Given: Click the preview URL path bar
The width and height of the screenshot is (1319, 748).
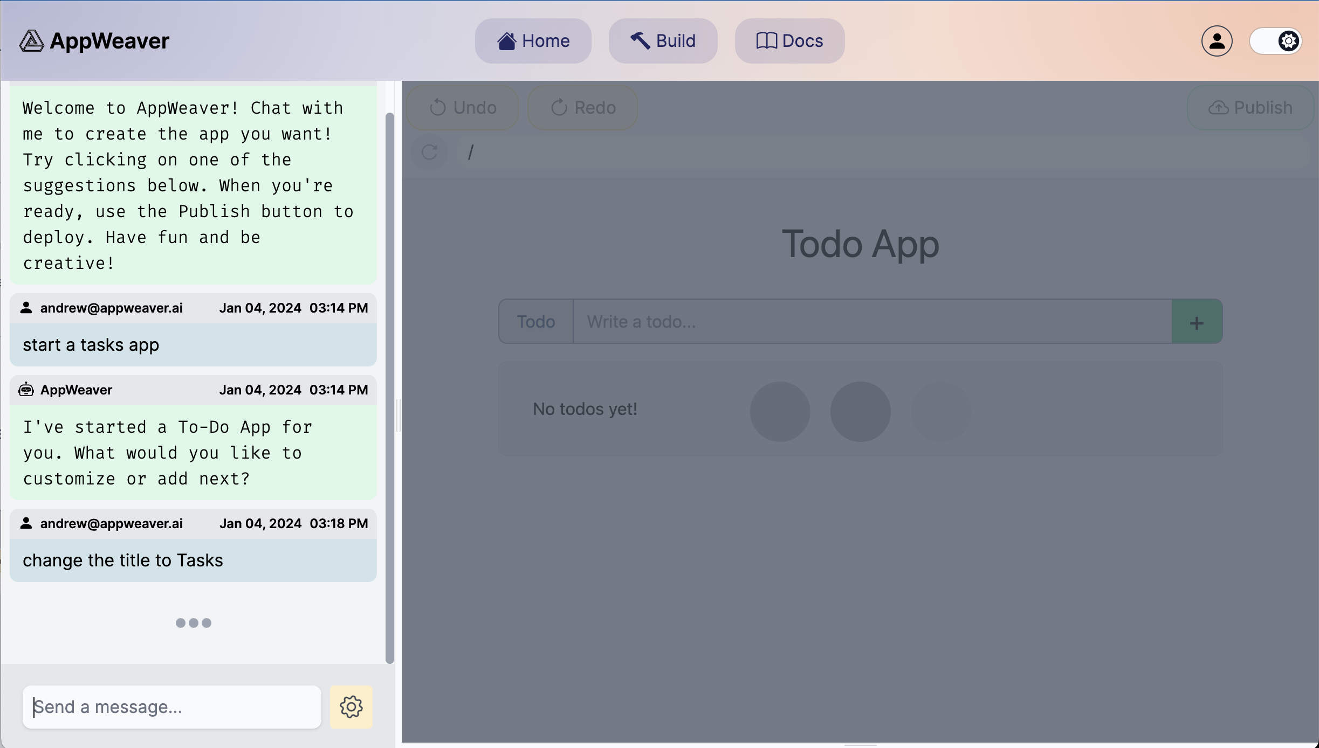Looking at the screenshot, I should pyautogui.click(x=884, y=153).
